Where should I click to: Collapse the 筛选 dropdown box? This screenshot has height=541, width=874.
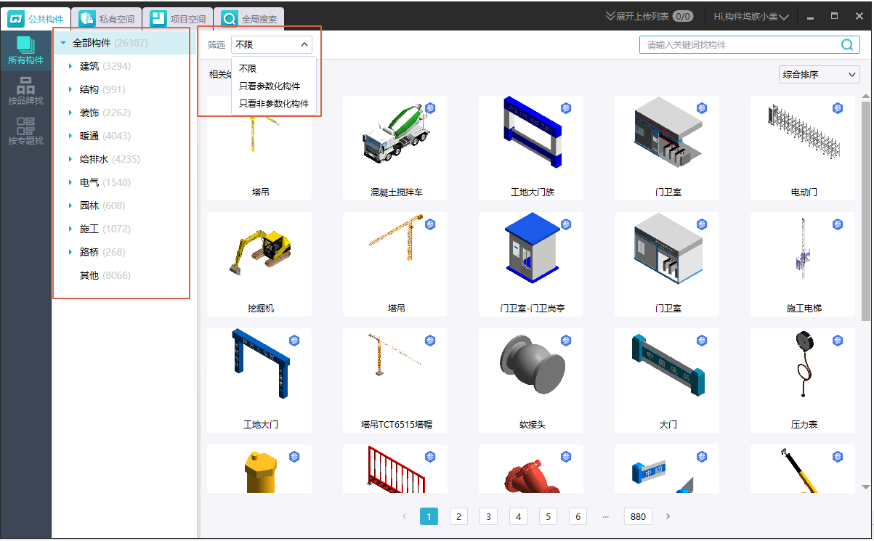[x=272, y=45]
